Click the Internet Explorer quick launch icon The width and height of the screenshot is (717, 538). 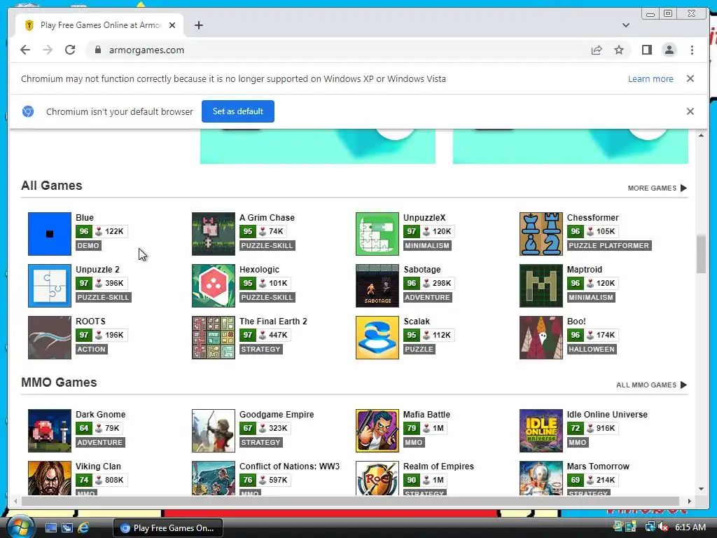(83, 528)
